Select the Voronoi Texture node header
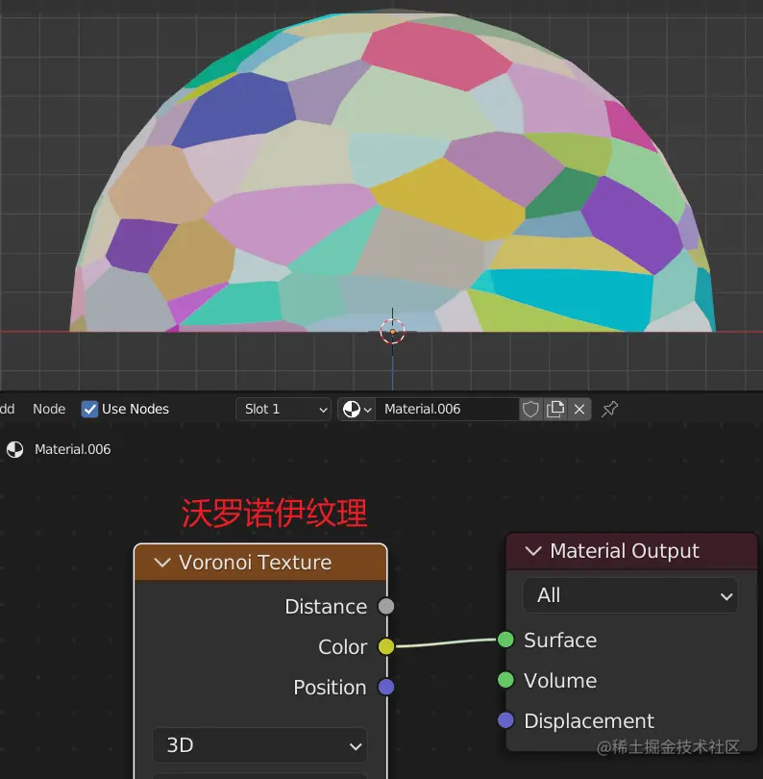Screen dimensions: 763x779 pyautogui.click(x=260, y=563)
